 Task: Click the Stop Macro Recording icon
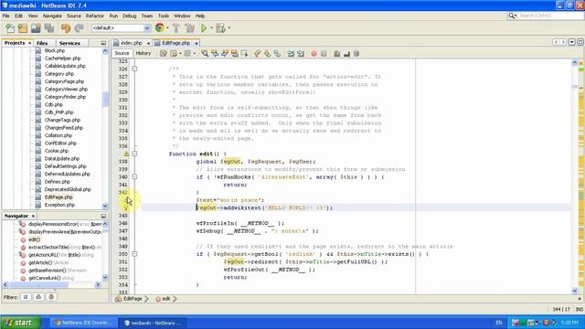(324, 54)
